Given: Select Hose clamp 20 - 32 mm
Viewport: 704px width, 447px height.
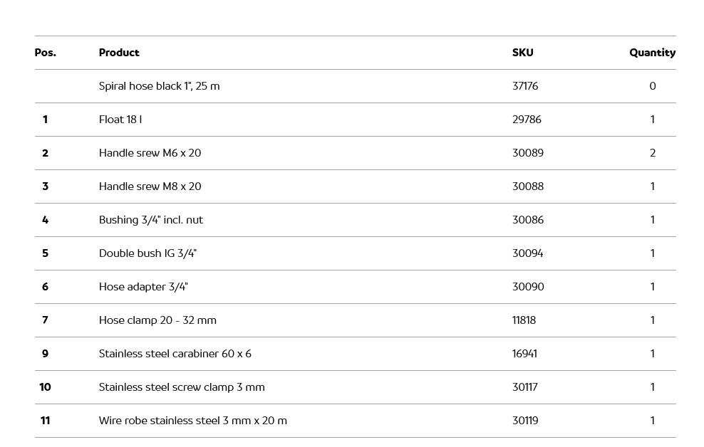Looking at the screenshot, I should 157,320.
